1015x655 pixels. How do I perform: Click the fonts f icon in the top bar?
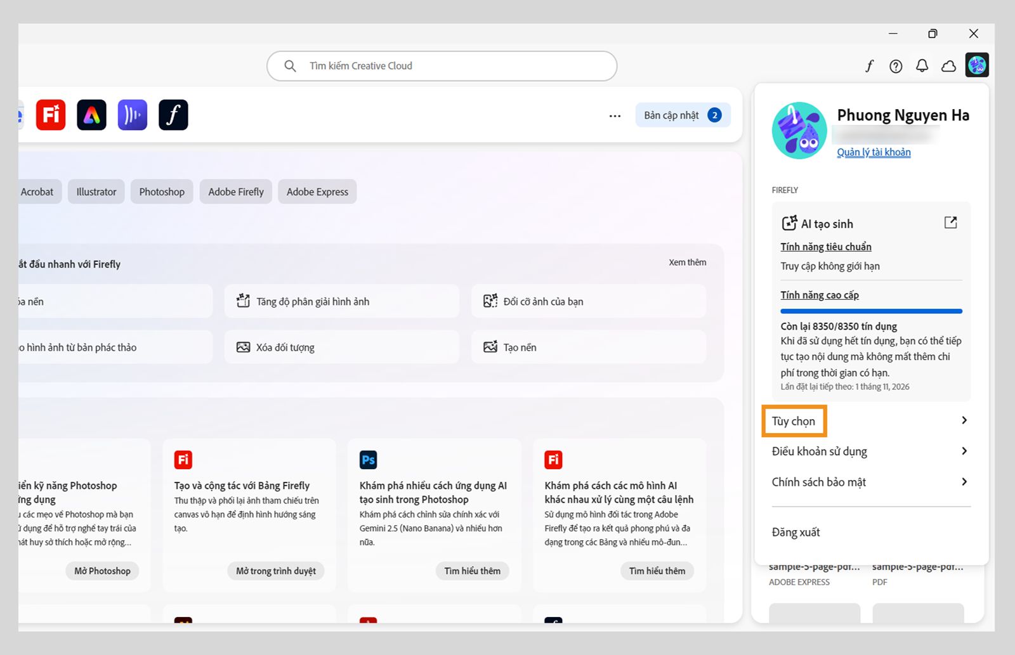(x=869, y=65)
